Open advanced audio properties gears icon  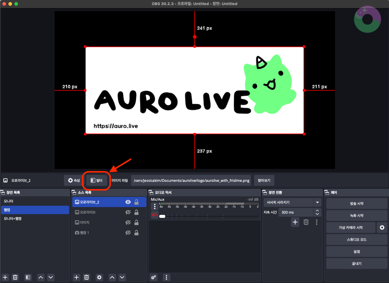154,277
